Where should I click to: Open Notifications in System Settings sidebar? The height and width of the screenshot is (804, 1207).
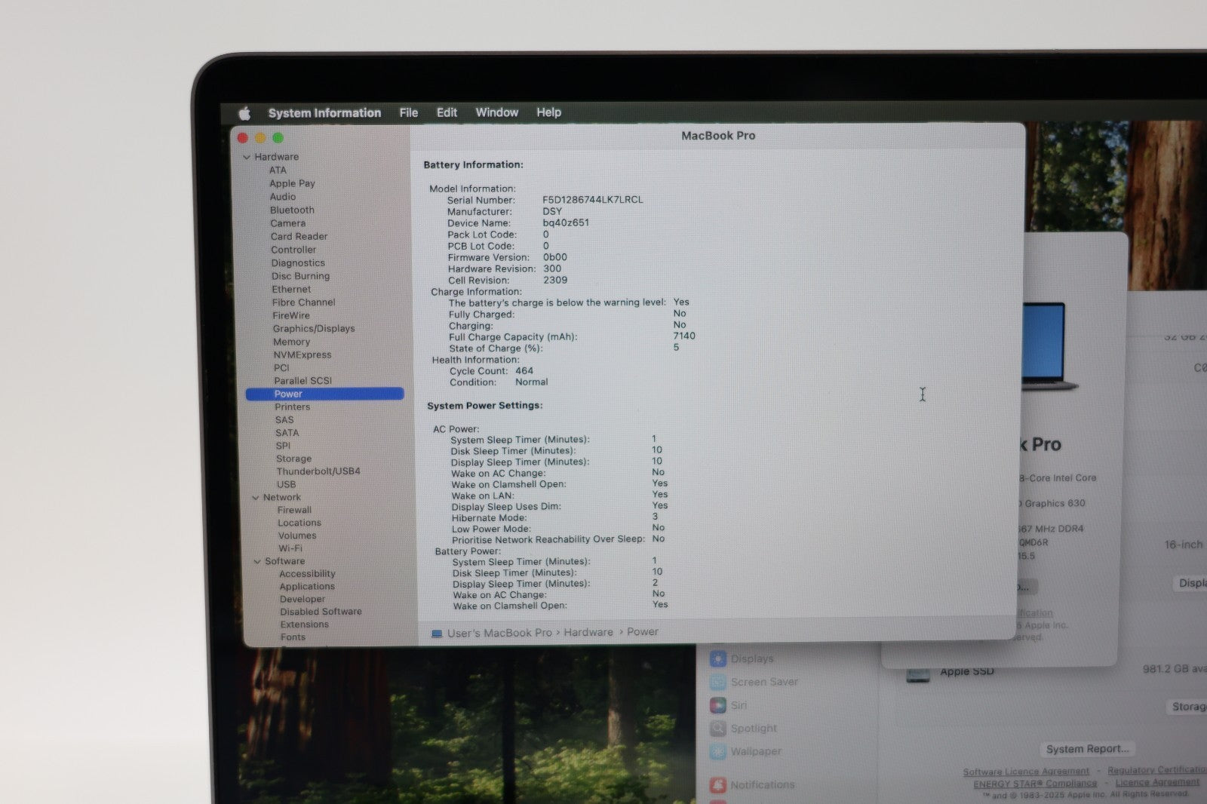[x=752, y=785]
